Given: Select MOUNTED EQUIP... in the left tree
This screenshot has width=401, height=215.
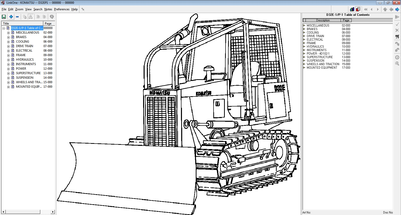Looking at the screenshot, I should coord(29,87).
